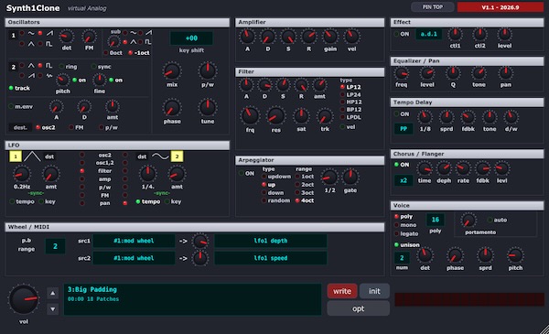The image size is (549, 334).
Task: Go to previous patch with up arrow
Action: [52, 293]
